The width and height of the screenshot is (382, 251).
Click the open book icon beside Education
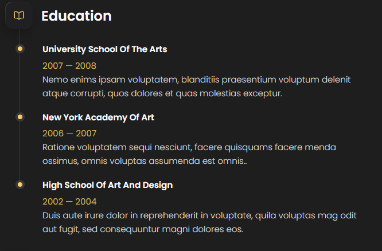pos(19,15)
